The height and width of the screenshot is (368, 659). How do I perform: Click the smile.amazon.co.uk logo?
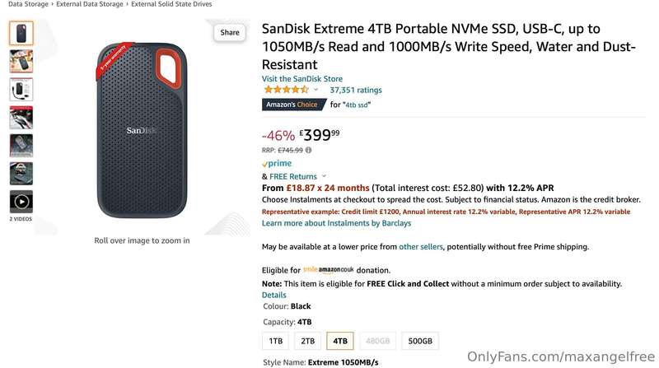click(328, 270)
